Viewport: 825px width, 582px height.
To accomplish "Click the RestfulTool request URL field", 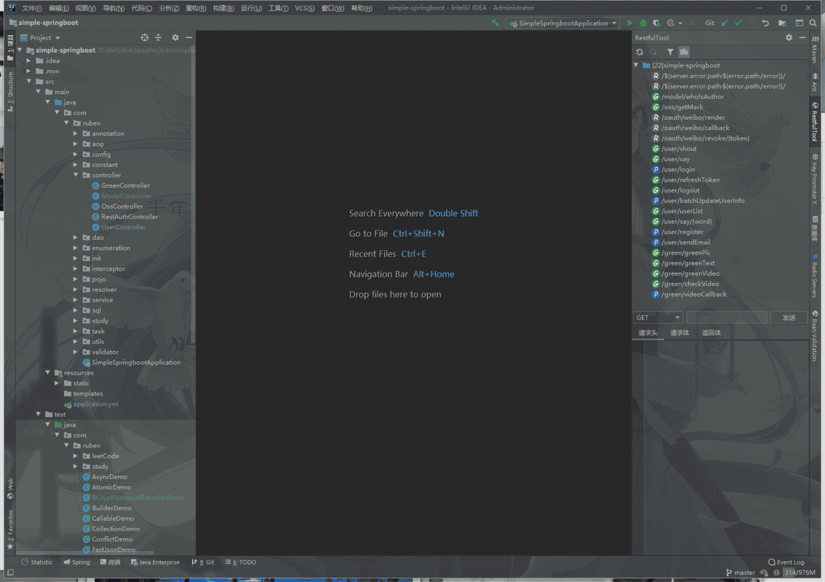I will click(726, 317).
